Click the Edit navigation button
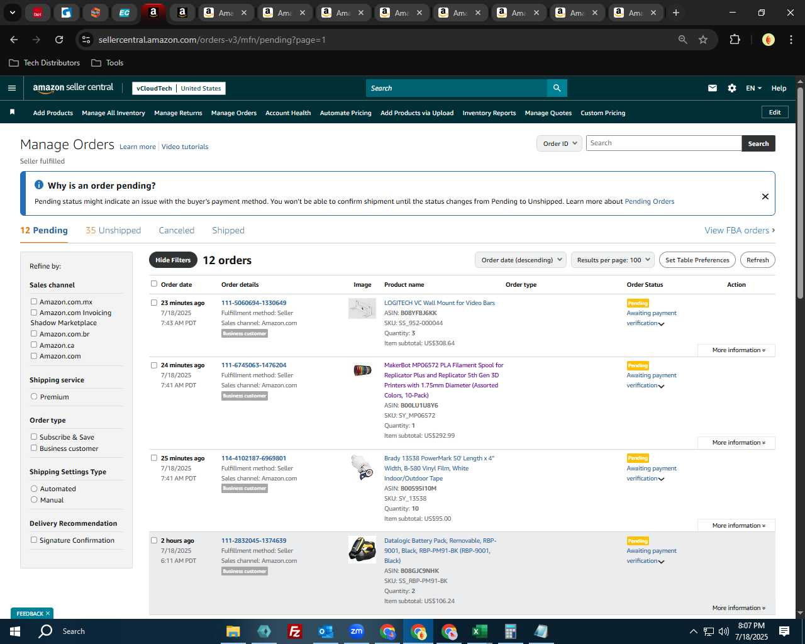Image resolution: width=805 pixels, height=644 pixels. click(775, 112)
